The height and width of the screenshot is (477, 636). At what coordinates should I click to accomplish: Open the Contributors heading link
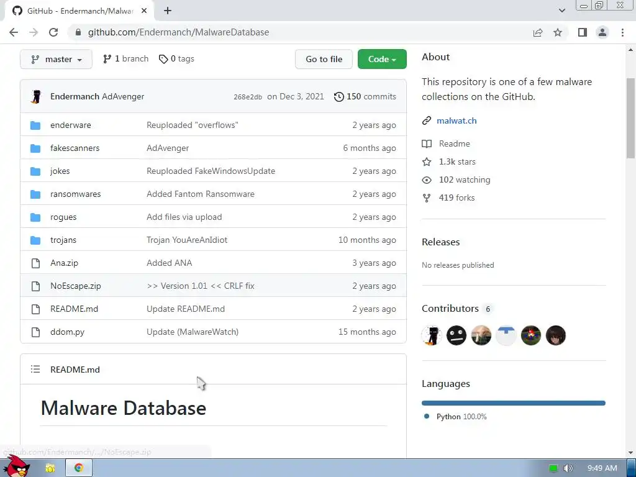pyautogui.click(x=450, y=309)
